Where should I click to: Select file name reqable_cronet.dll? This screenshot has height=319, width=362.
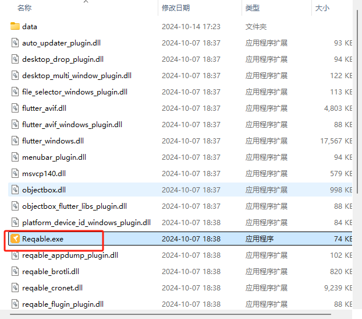tap(52, 288)
